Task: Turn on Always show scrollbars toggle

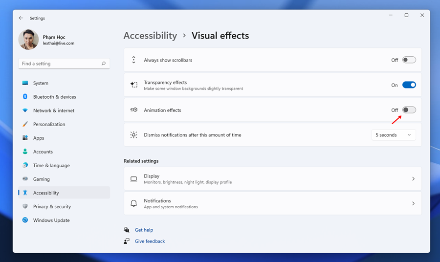Action: point(409,60)
